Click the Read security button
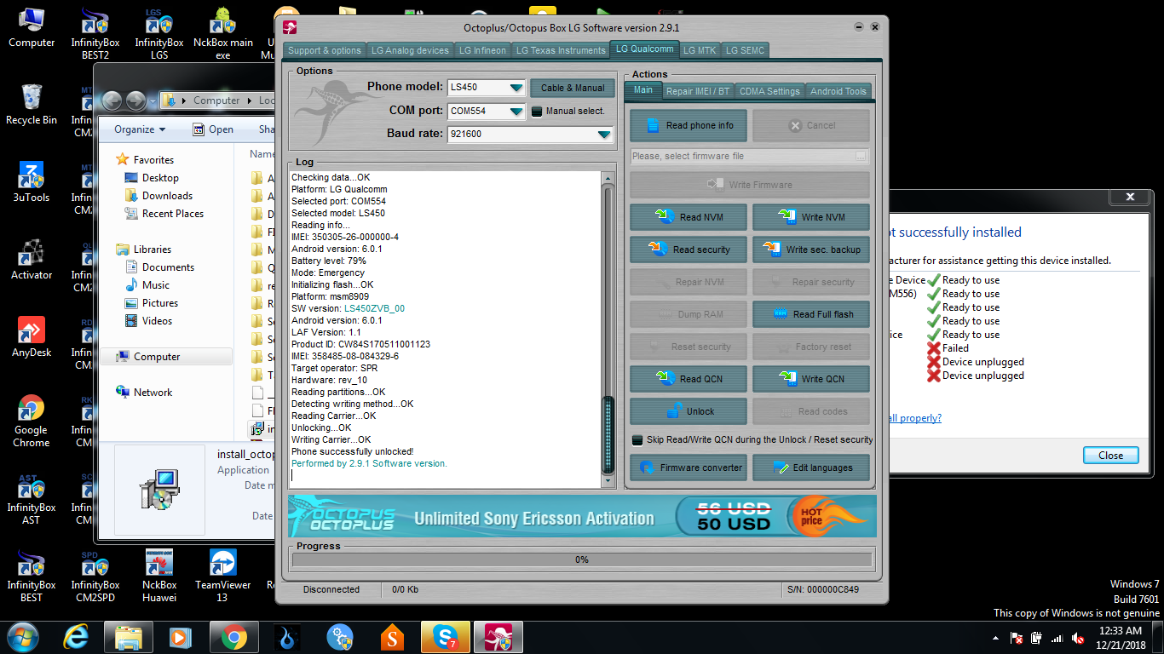The image size is (1164, 654). point(689,250)
